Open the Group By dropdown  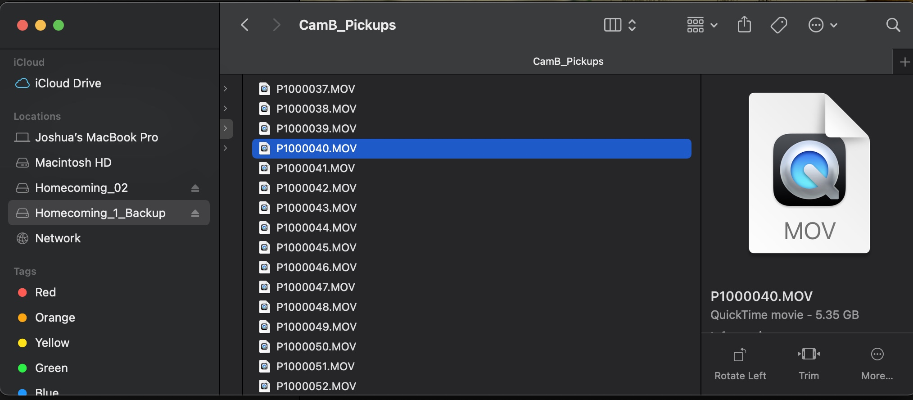702,25
